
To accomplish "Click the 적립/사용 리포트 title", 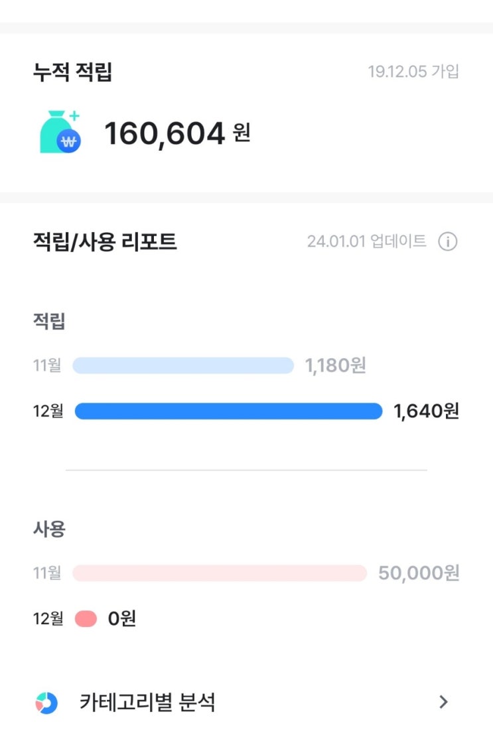I will point(105,241).
